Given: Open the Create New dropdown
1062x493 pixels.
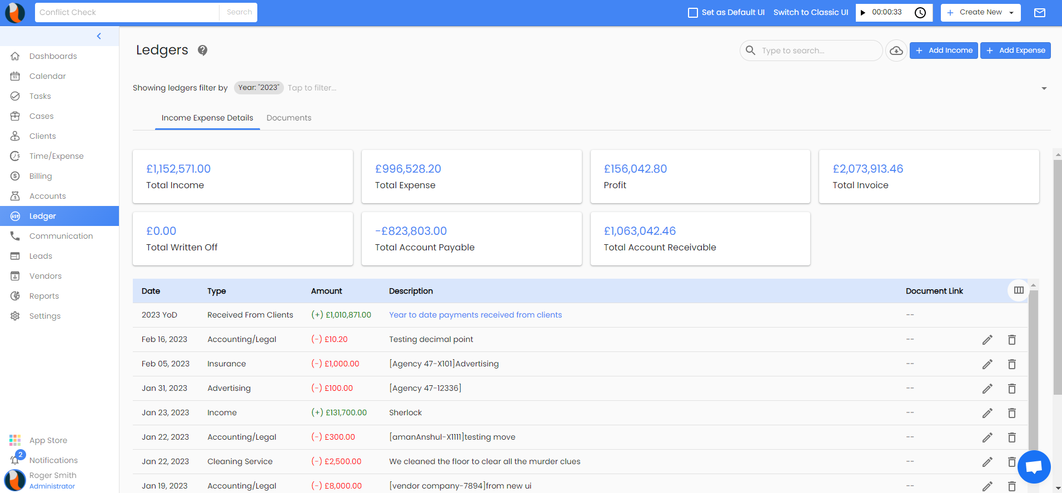Looking at the screenshot, I should [x=980, y=12].
